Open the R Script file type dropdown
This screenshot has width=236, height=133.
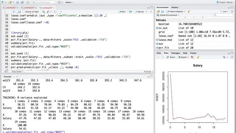click(148, 72)
